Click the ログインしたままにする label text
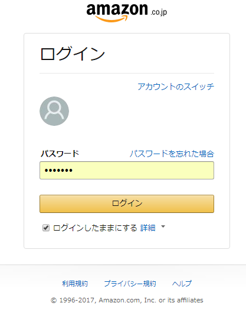This screenshot has height=313, width=246. 95,228
